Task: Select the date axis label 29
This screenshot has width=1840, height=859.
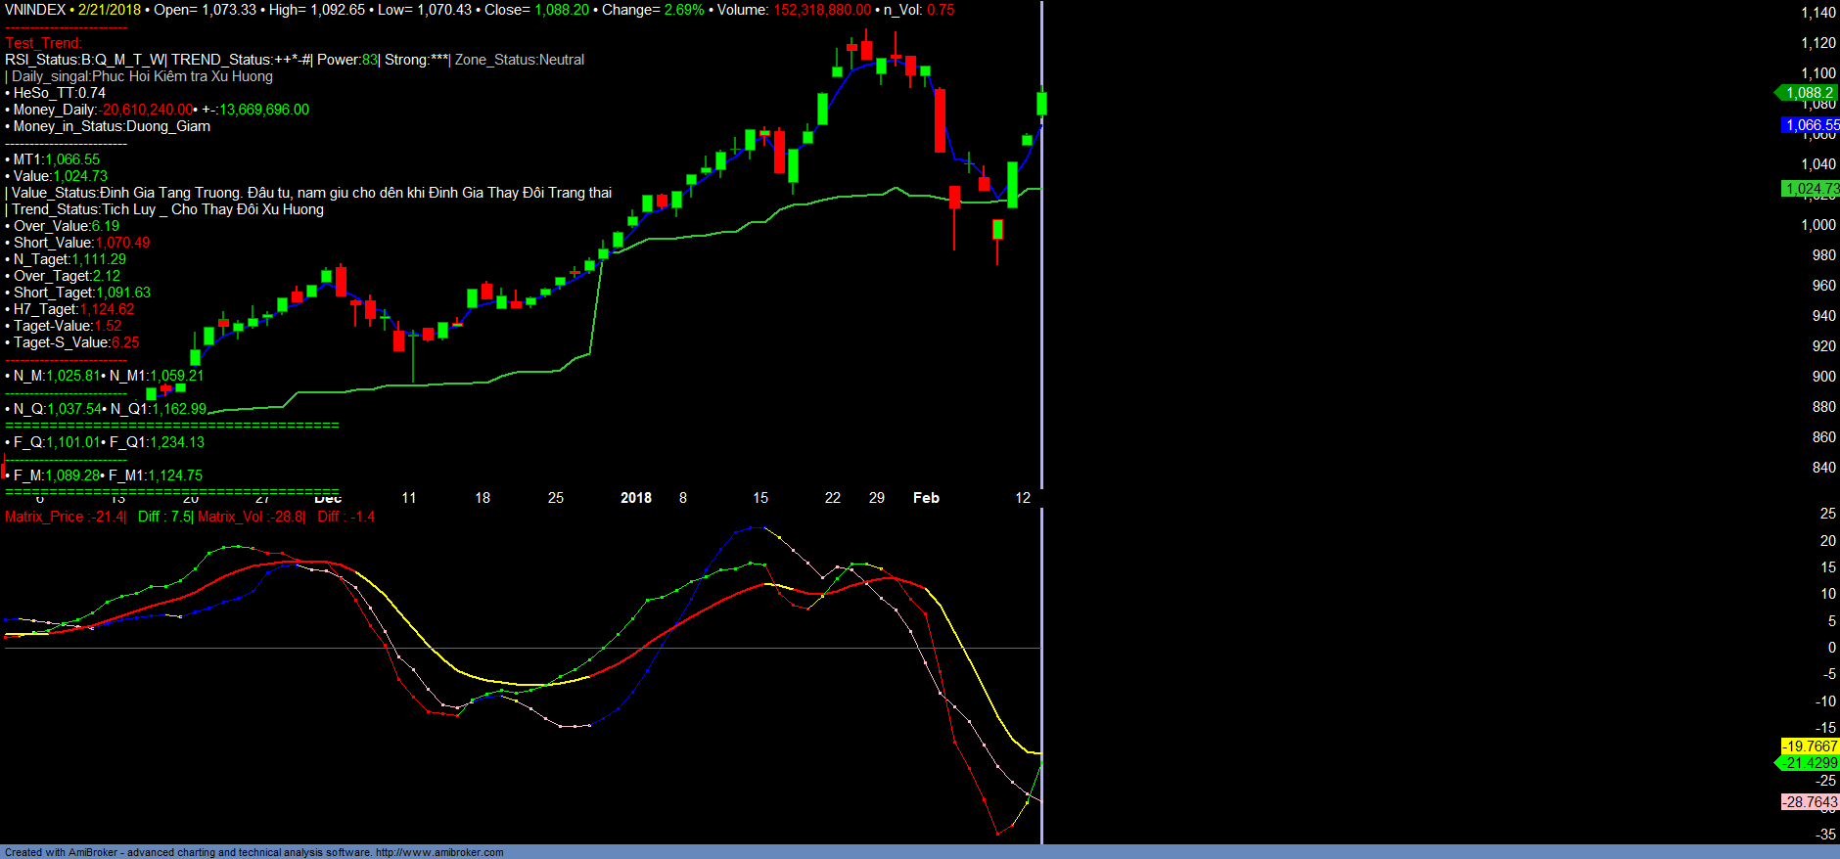Action: (877, 498)
